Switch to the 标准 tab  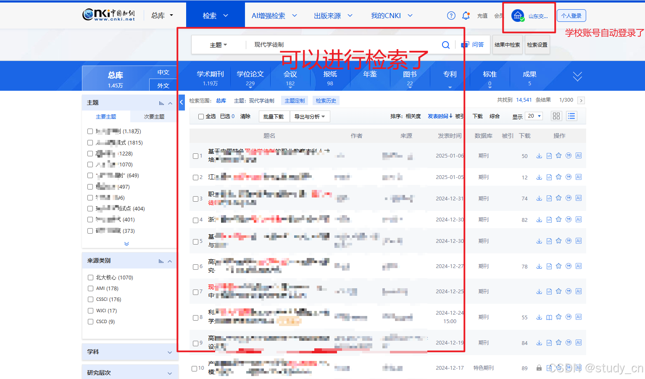(x=490, y=78)
